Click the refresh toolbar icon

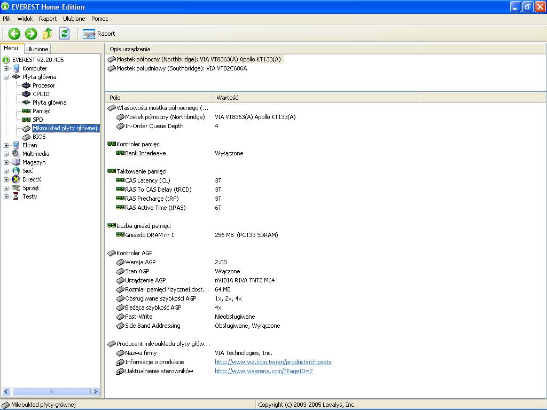[x=65, y=34]
